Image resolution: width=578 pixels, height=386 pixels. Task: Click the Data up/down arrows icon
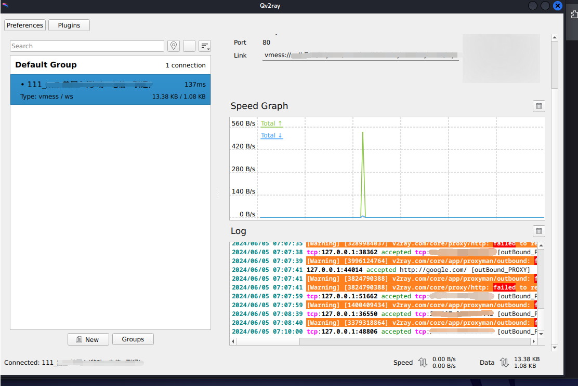point(504,363)
